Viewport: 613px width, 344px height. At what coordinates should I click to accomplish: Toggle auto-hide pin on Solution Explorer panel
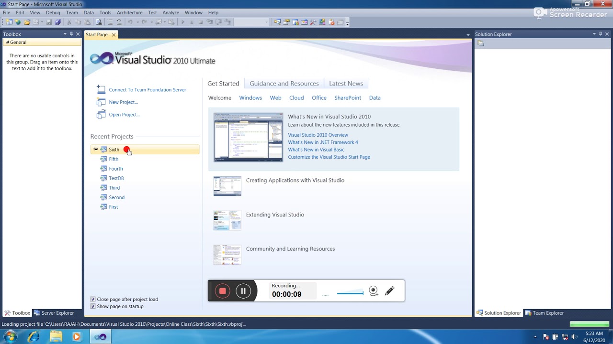pos(601,34)
